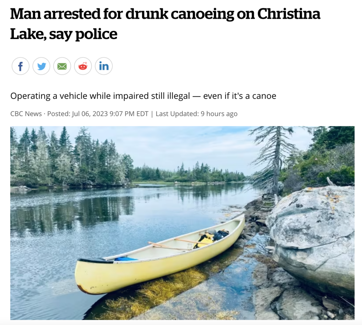Share the article on Twitter
Viewport: 362px width, 325px height.
41,66
